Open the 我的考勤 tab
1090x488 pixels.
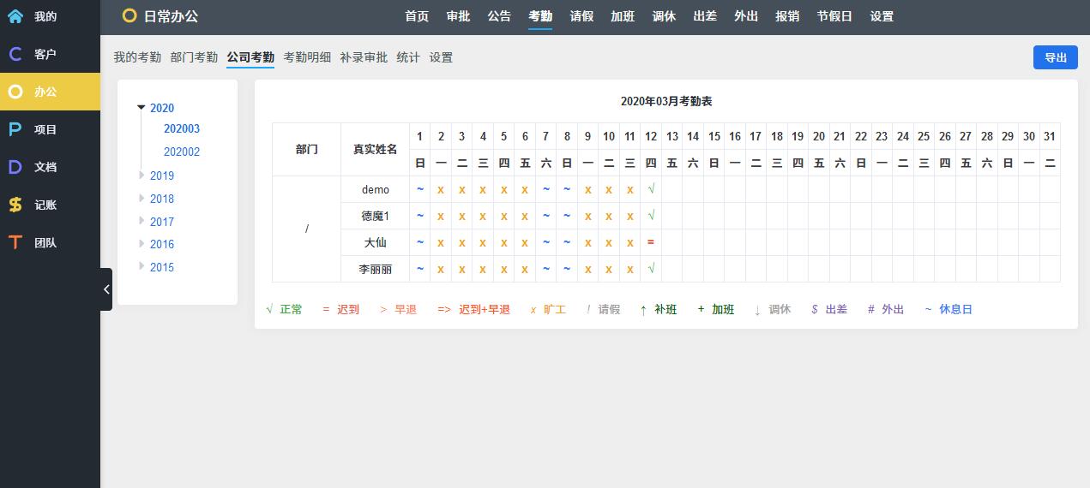click(x=137, y=57)
